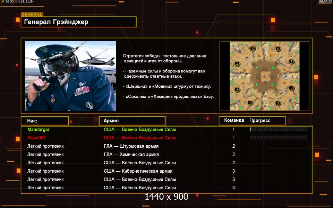Click 'Лёгкий противник' in the Кибернетическая армия row
Screen dimensions: 333x208
pyautogui.click(x=45, y=171)
